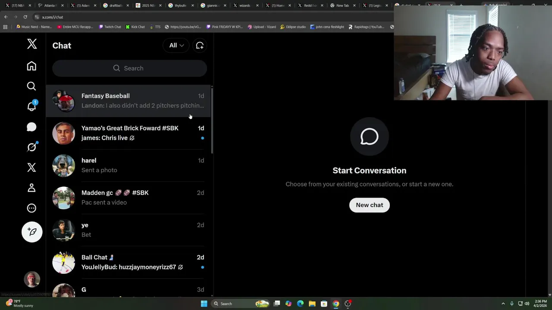The width and height of the screenshot is (552, 310).
Task: Open the Twitch Chat bookmark
Action: pos(110,27)
